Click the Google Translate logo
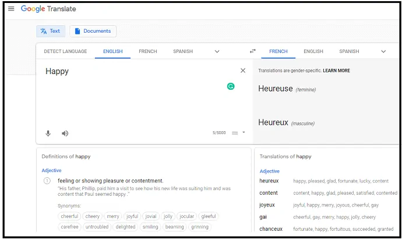Screen dimensions: 402x239 tap(48, 9)
